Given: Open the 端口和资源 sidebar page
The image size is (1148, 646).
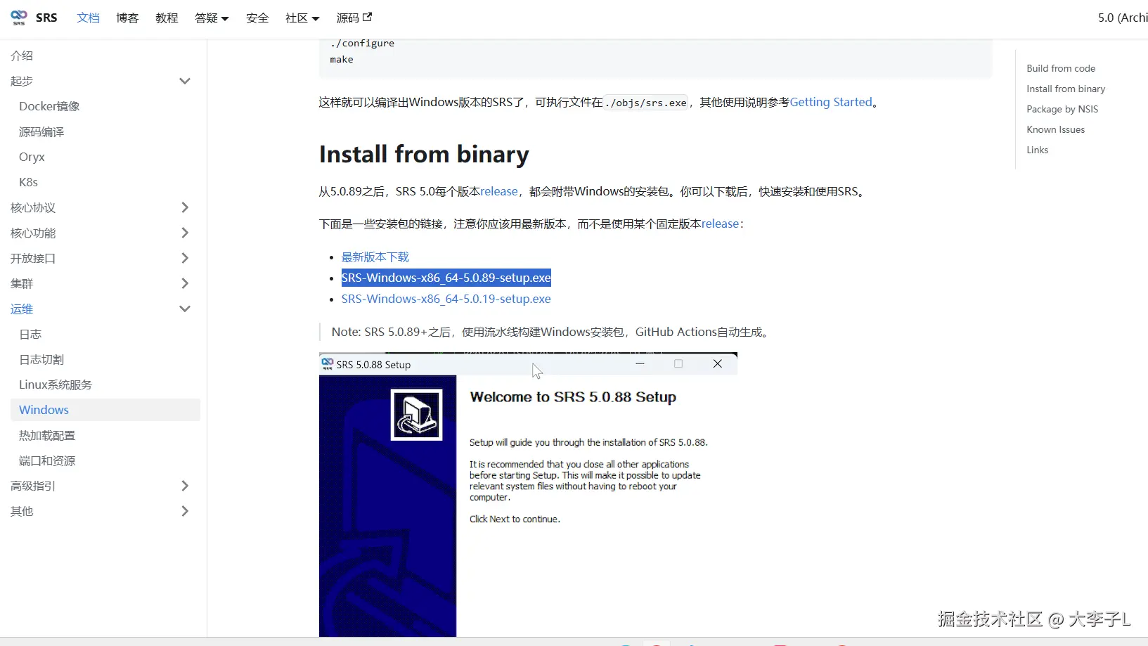Looking at the screenshot, I should click(47, 460).
